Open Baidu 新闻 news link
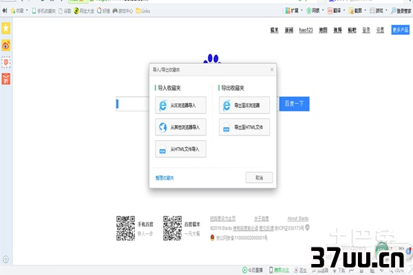 click(x=288, y=30)
